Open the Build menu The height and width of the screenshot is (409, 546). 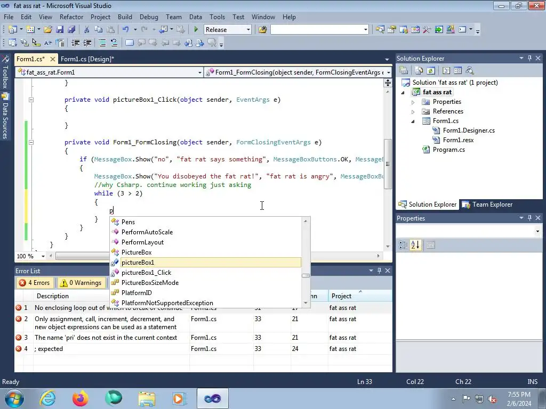pos(125,17)
